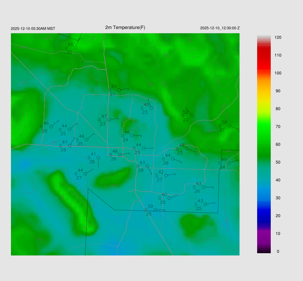The image size is (303, 281).
Task: Select the blue band near 30 on colorbar
Action: click(264, 198)
